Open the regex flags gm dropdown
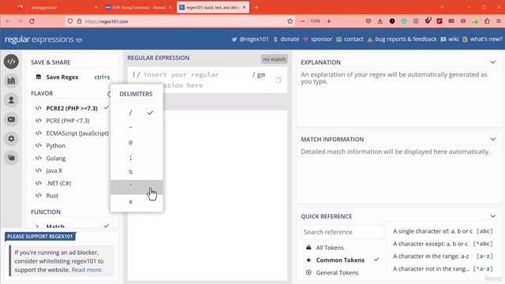Viewport: 505px width, 284px height. (259, 75)
